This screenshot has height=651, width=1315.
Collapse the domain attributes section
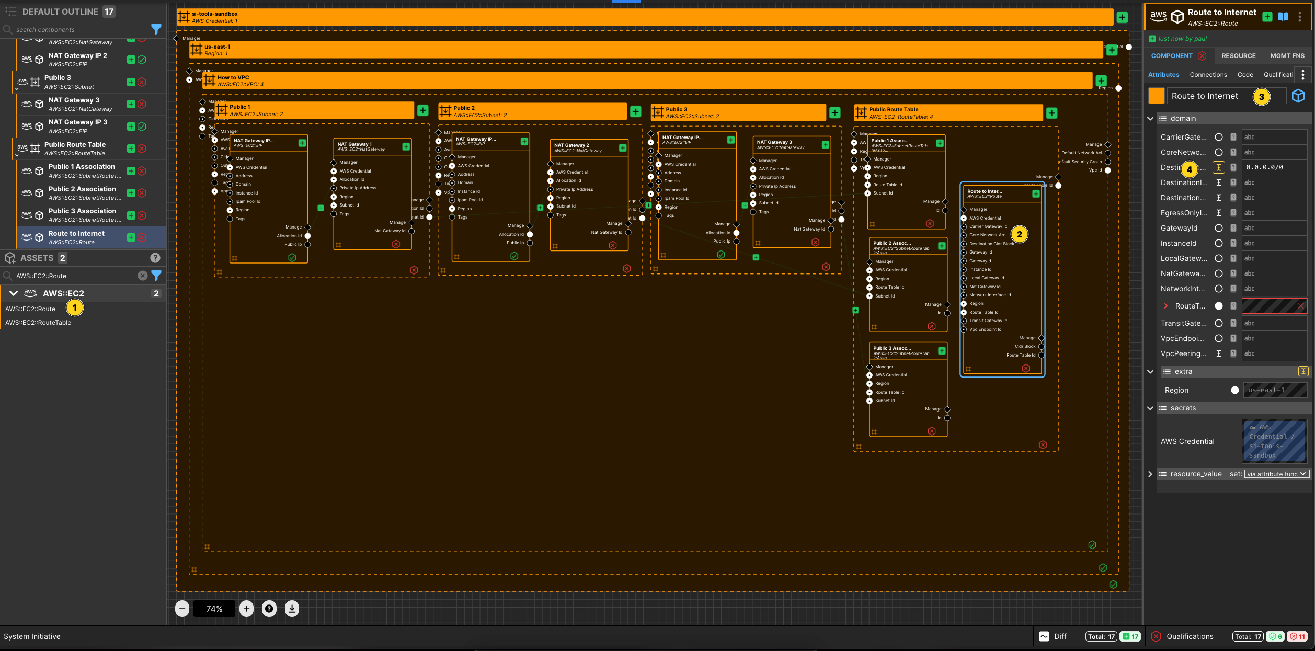click(1150, 119)
